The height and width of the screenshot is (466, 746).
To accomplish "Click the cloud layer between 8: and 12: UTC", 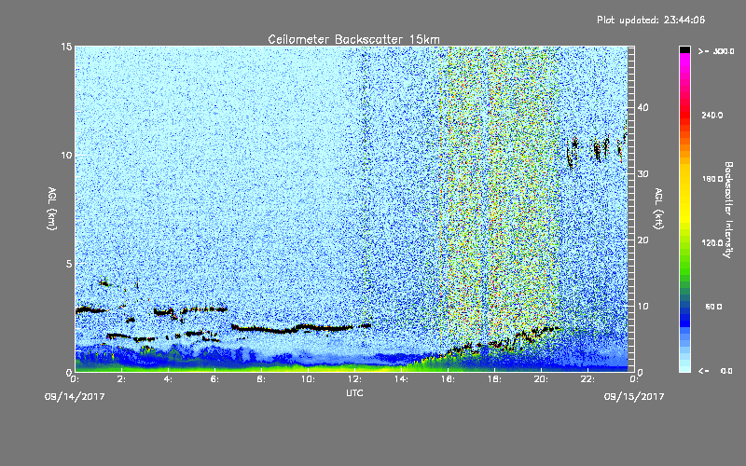I will (x=300, y=328).
